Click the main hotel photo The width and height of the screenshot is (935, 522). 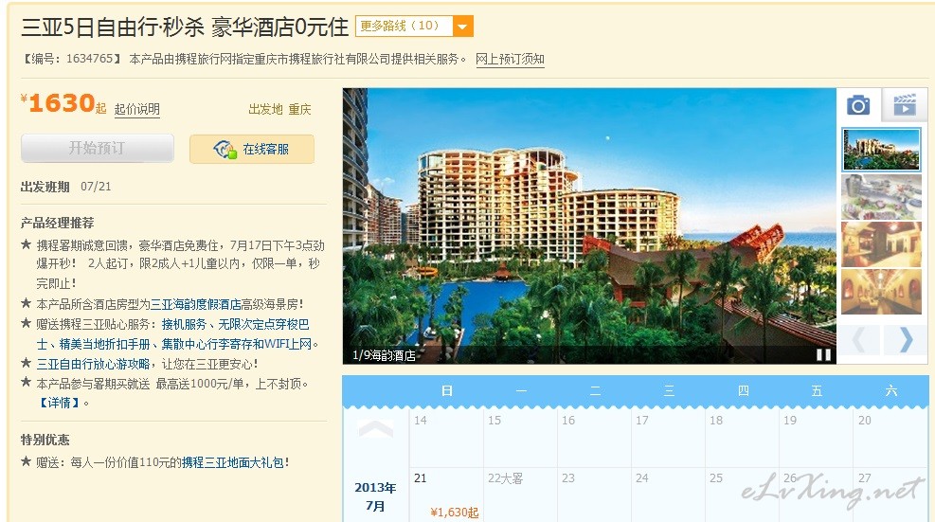click(589, 225)
